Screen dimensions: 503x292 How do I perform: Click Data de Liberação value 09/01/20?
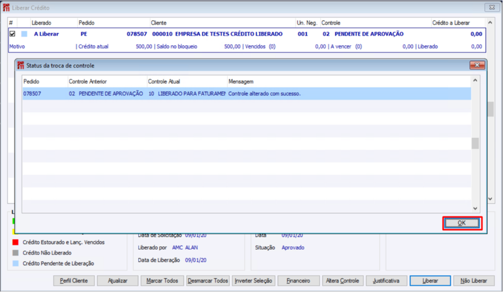[x=196, y=260]
